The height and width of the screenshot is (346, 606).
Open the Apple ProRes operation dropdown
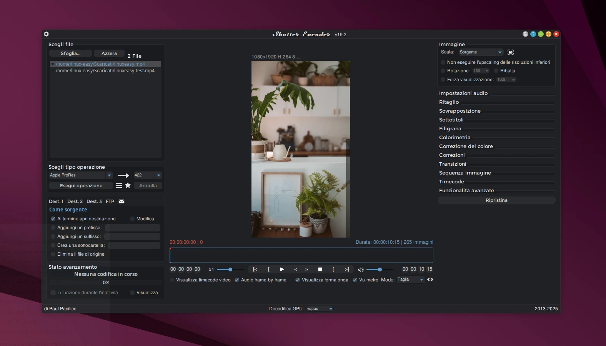pyautogui.click(x=81, y=175)
